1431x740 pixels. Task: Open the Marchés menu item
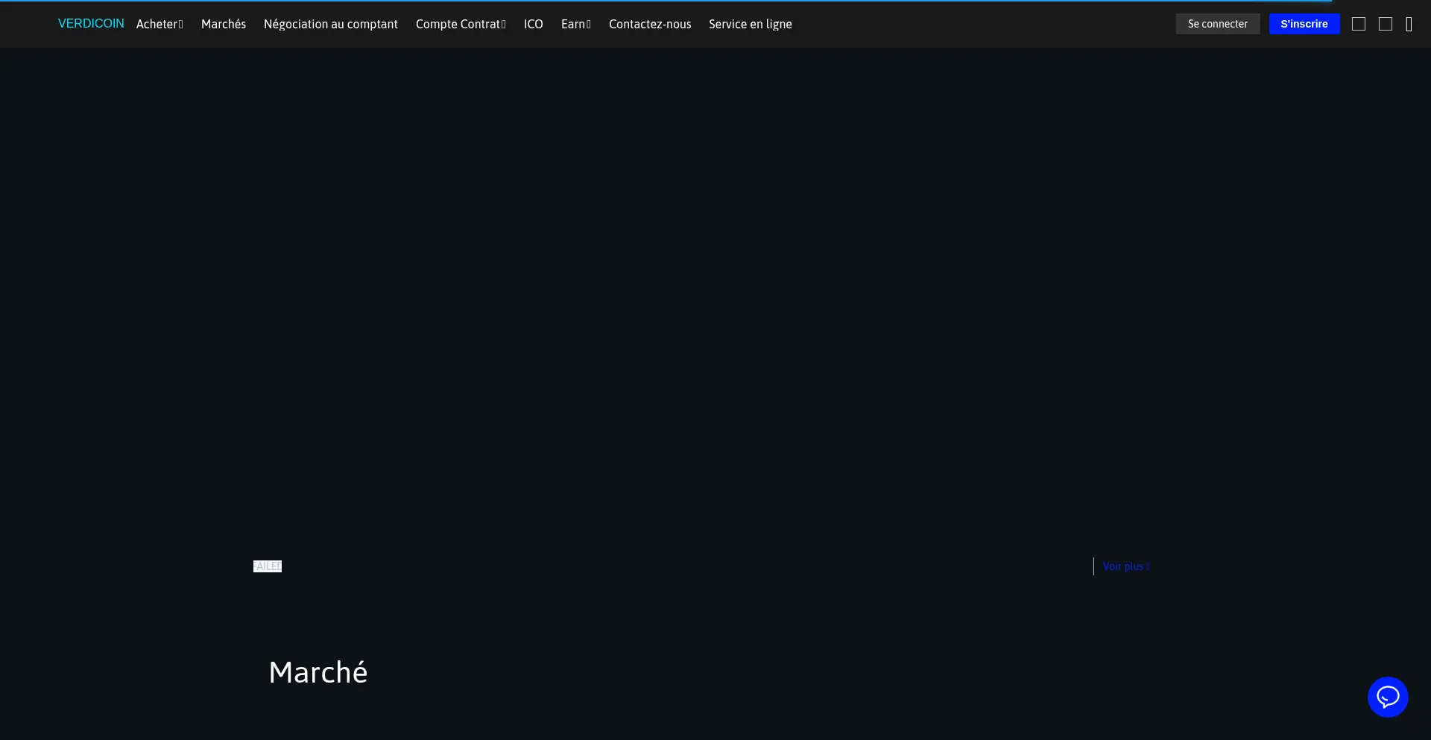point(224,24)
